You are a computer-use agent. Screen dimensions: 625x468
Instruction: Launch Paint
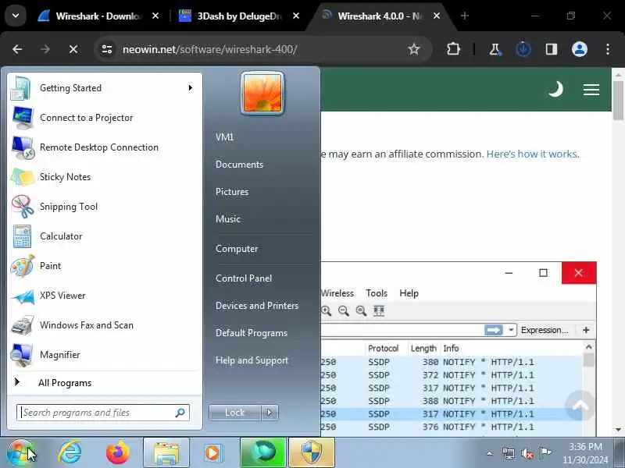coord(104,266)
